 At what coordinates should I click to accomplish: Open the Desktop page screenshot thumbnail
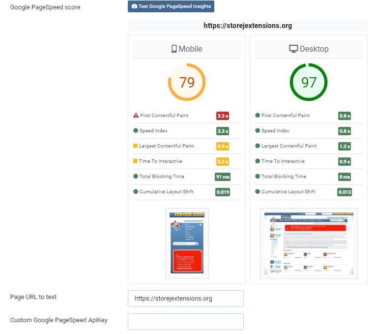[x=309, y=243]
